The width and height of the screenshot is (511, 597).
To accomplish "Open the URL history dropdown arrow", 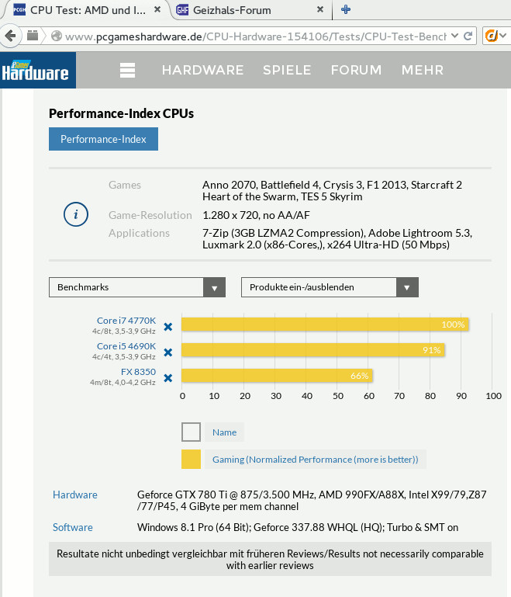I will click(452, 36).
